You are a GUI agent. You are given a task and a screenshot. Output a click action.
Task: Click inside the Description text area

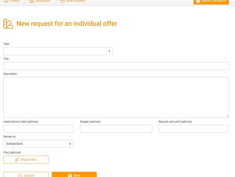116,97
